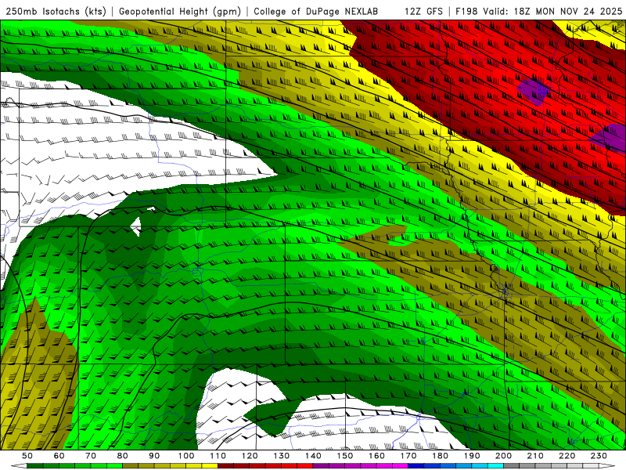Viewport: 626px width, 470px height.
Task: Pick the bright magenta swatch just before 170
Action: (x=400, y=465)
